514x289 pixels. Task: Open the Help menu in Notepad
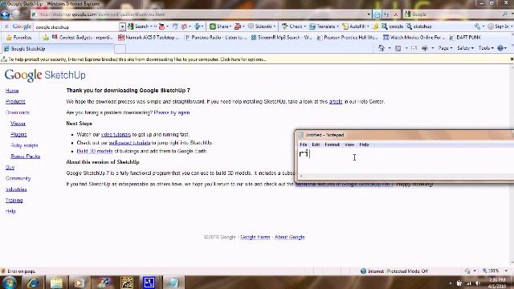point(364,144)
